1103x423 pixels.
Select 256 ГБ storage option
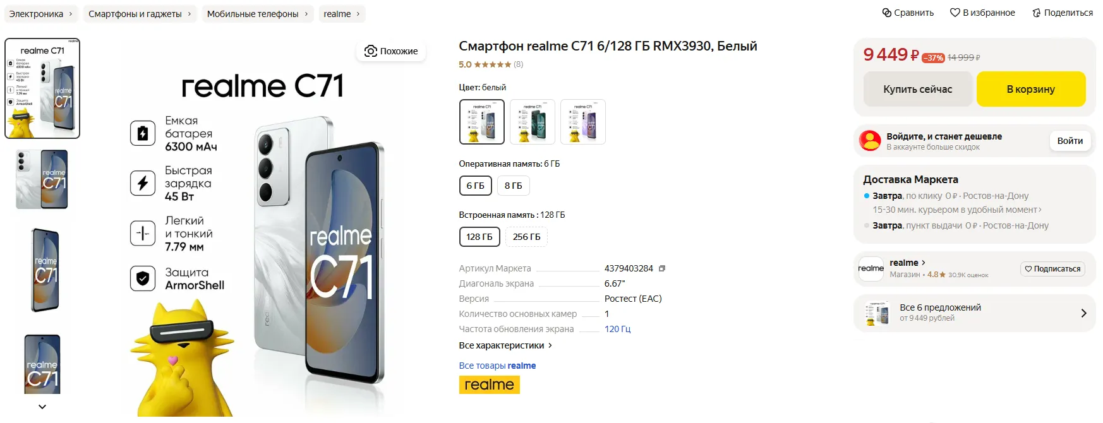pos(526,237)
